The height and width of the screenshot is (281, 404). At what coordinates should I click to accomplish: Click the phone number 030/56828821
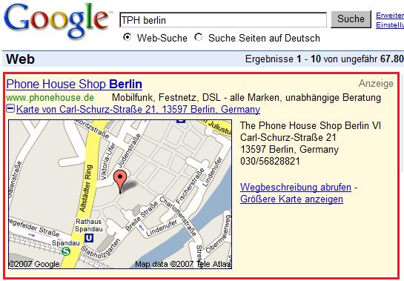[270, 162]
